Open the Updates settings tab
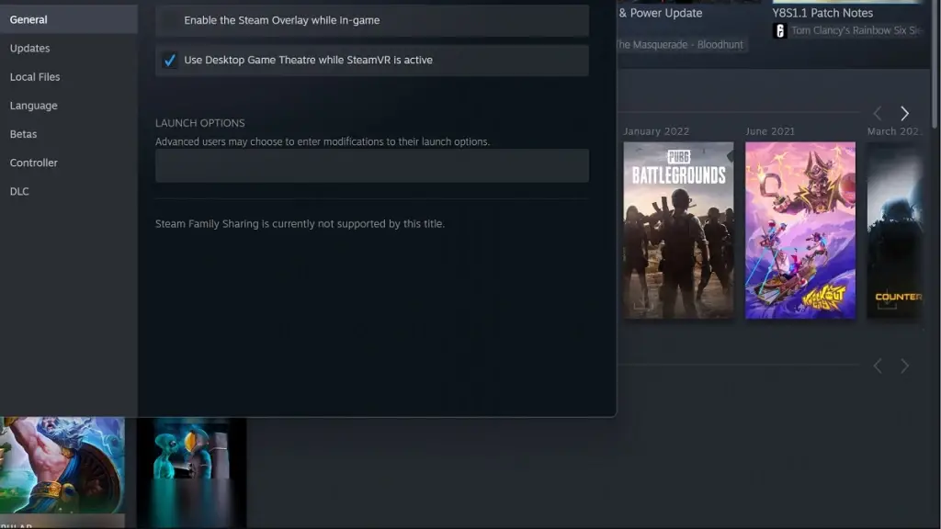The height and width of the screenshot is (529, 941). [x=29, y=48]
